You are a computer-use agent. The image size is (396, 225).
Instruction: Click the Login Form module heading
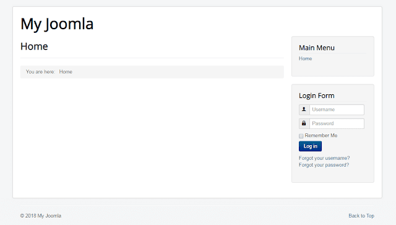(316, 95)
